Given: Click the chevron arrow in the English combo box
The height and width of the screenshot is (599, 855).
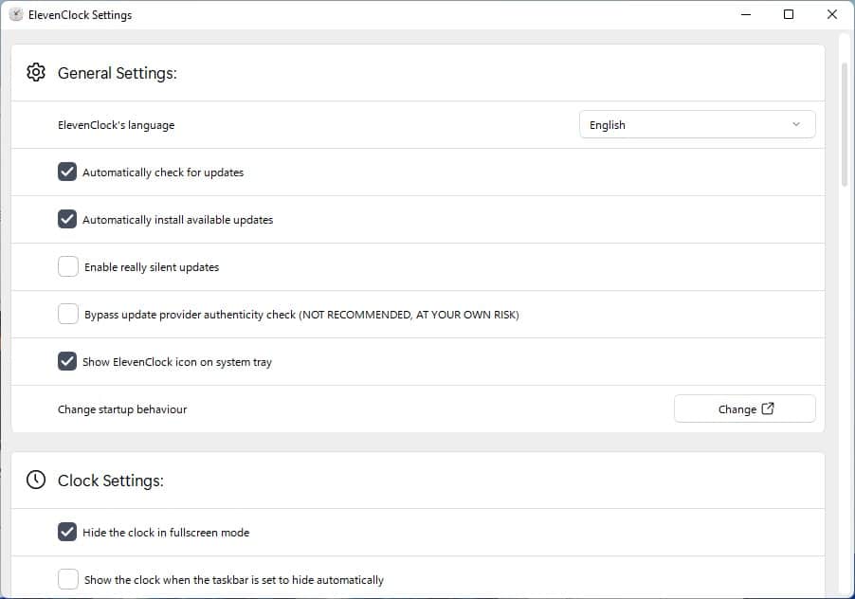Looking at the screenshot, I should (x=796, y=125).
